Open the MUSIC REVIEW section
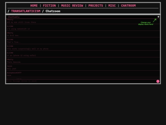Image resolution: width=166 pixels, height=125 pixels. [72, 6]
